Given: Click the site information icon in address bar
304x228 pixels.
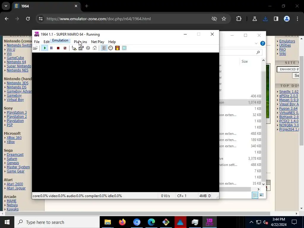Looking at the screenshot, I should [x=40, y=19].
